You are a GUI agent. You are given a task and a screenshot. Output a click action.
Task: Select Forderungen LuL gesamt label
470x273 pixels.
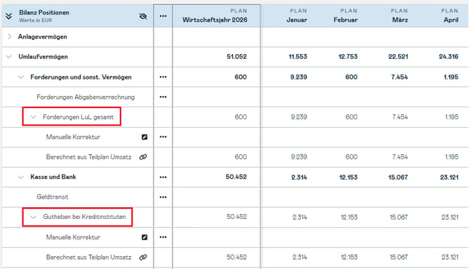pyautogui.click(x=79, y=117)
